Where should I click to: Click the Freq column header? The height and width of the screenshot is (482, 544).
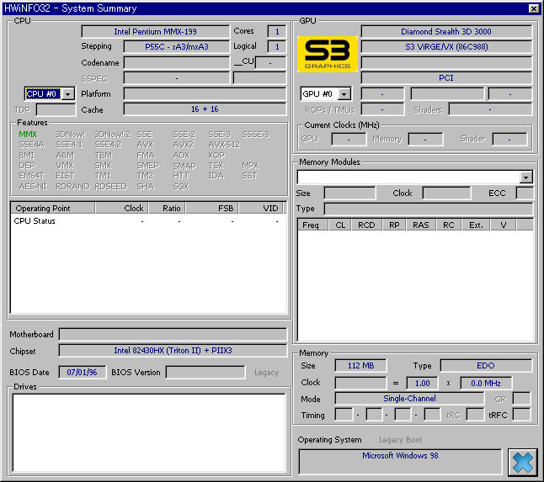[x=313, y=225]
